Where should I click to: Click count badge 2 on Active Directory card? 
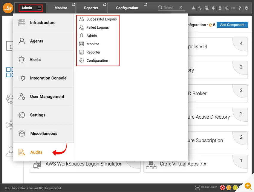coord(241,114)
